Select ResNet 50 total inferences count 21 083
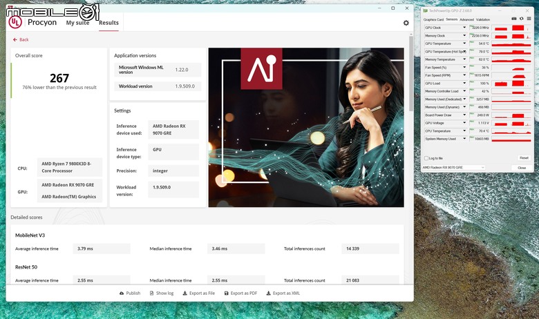This screenshot has height=319, width=539. [370, 280]
